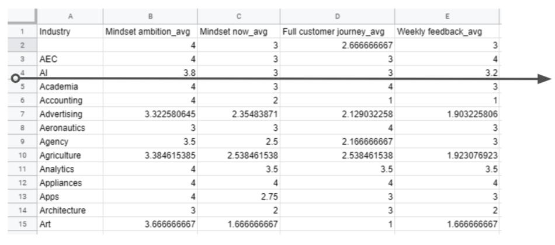
Task: Select row 10 header
Action: (22, 155)
